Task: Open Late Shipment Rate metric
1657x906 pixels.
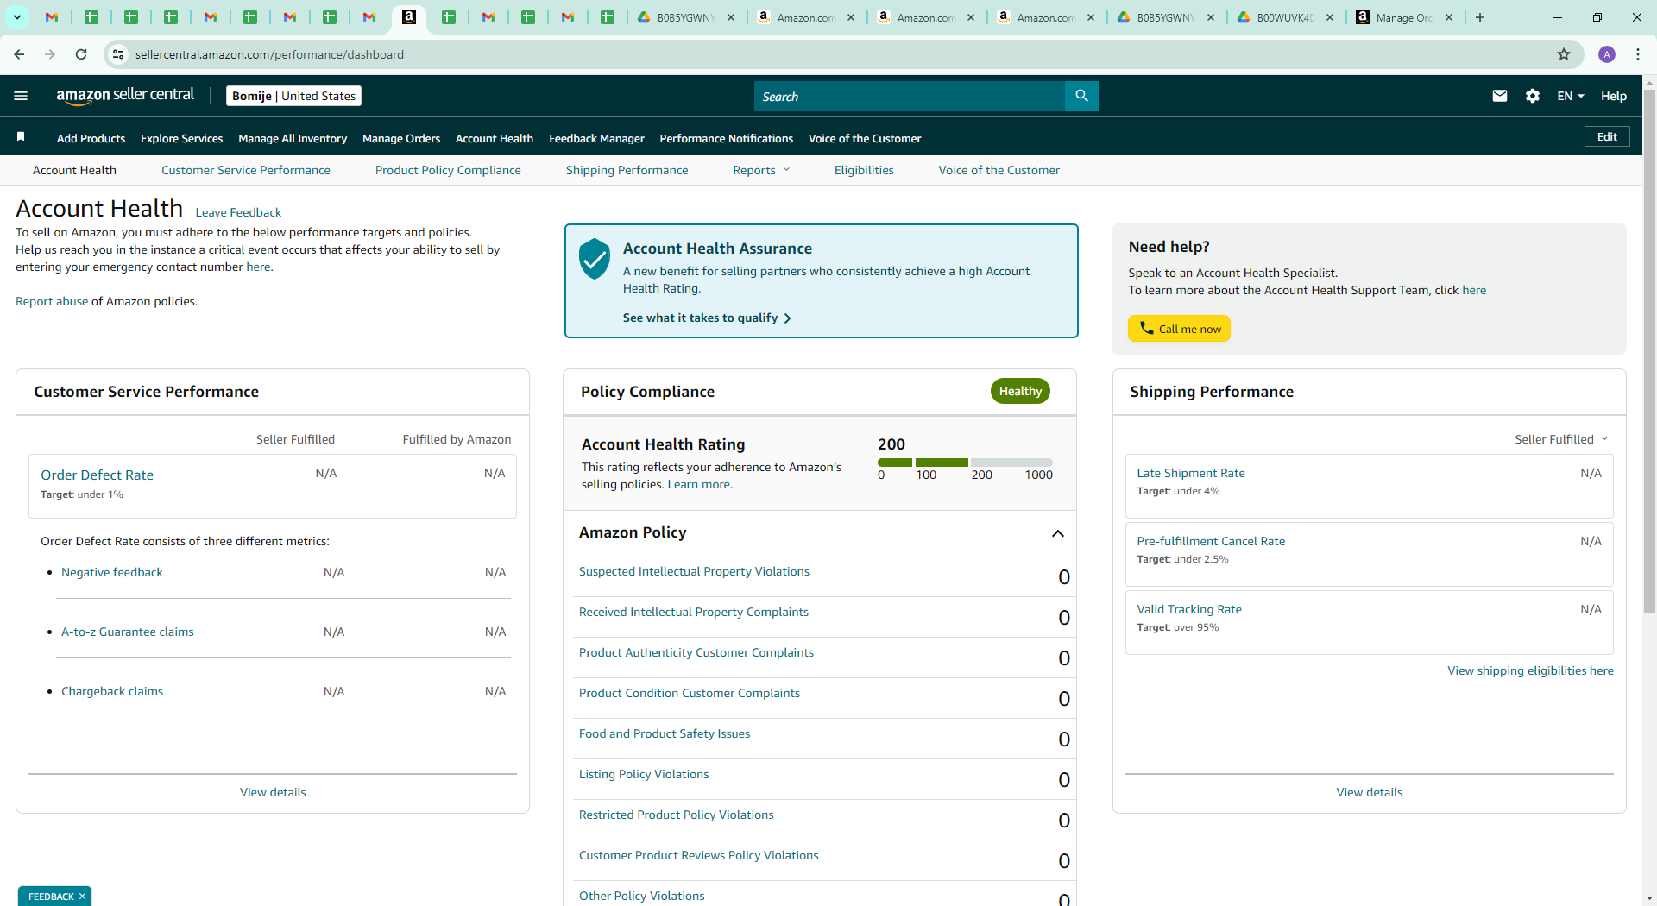Action: point(1191,473)
